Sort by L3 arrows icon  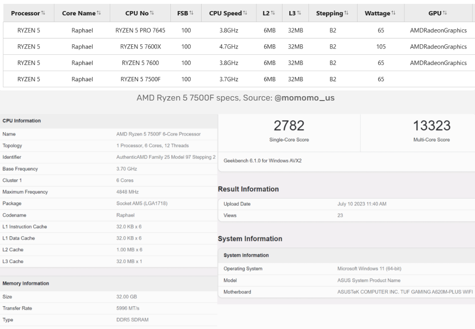[x=299, y=13]
